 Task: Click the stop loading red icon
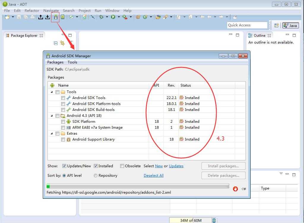pyautogui.click(x=235, y=189)
